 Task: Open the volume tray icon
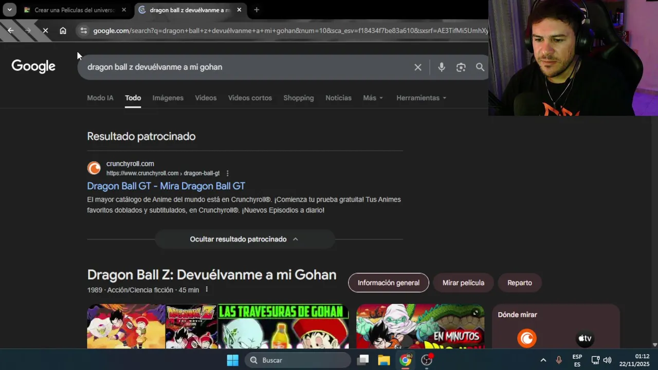pos(607,360)
